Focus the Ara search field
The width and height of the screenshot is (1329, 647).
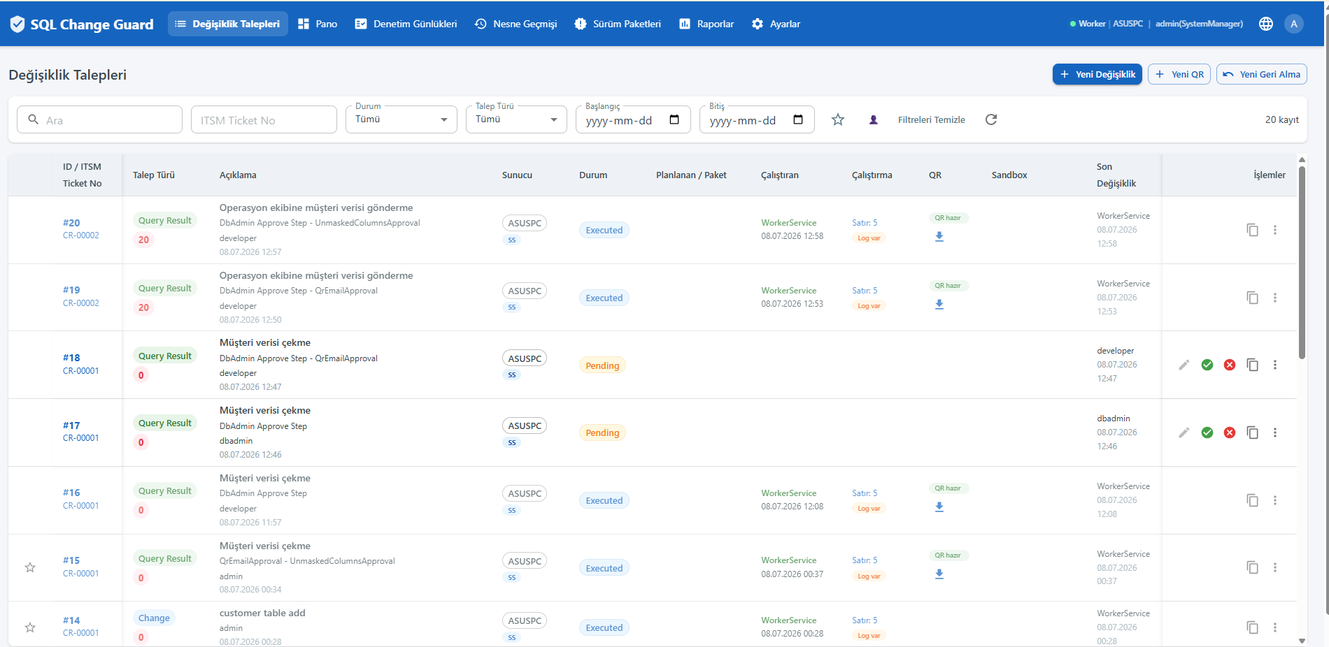click(99, 119)
